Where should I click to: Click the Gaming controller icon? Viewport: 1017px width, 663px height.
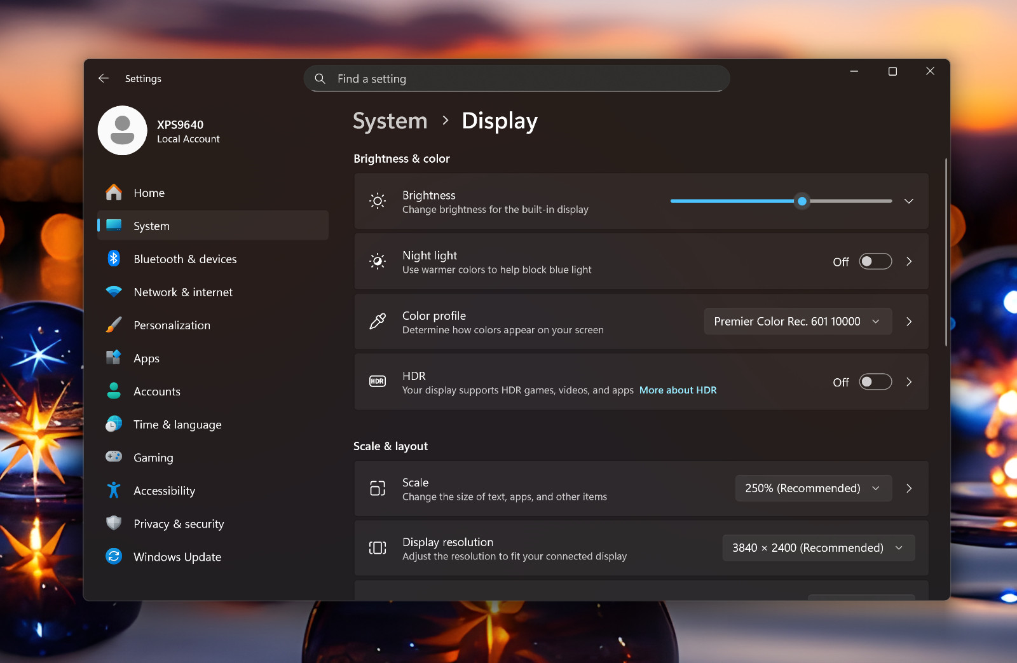(114, 457)
